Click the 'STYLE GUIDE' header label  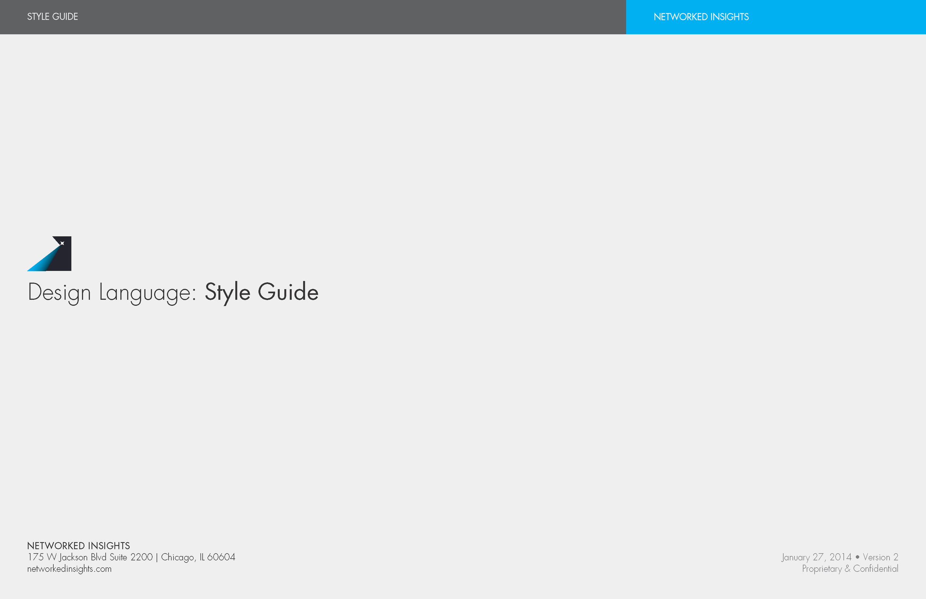coord(53,17)
